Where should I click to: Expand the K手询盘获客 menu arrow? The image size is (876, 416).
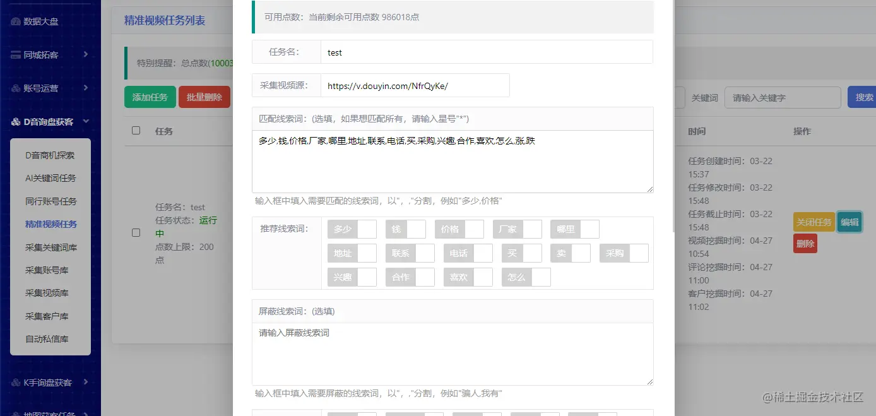[x=85, y=383]
